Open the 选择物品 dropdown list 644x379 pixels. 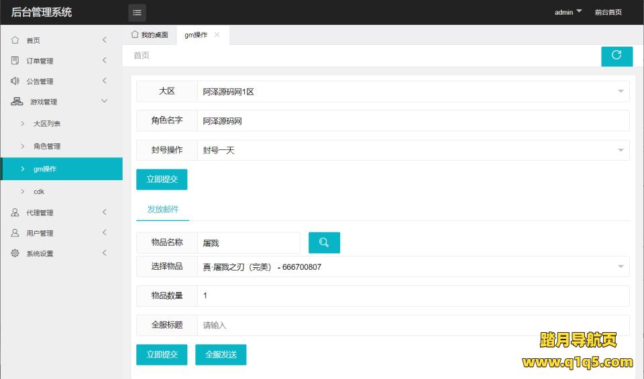(x=413, y=267)
